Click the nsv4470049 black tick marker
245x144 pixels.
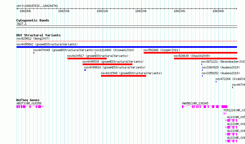coord(34,53)
